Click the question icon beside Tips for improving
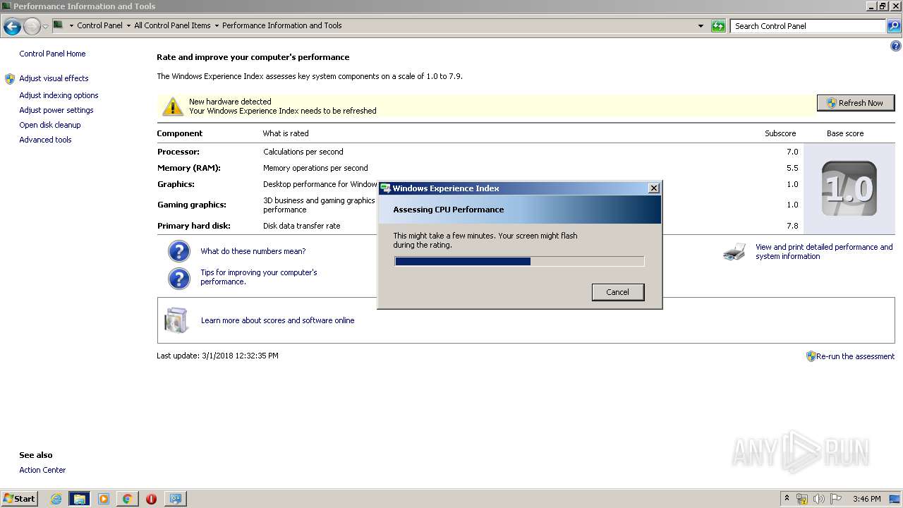The width and height of the screenshot is (903, 508). tap(179, 278)
